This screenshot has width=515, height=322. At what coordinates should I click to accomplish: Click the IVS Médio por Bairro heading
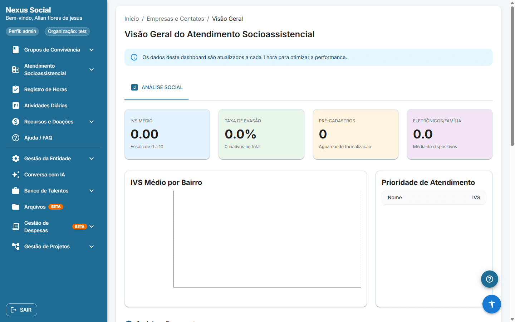pos(166,182)
